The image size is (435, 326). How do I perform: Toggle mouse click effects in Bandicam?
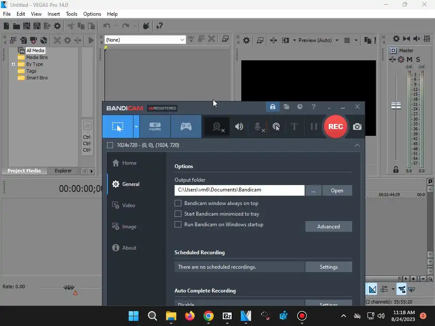(x=276, y=126)
